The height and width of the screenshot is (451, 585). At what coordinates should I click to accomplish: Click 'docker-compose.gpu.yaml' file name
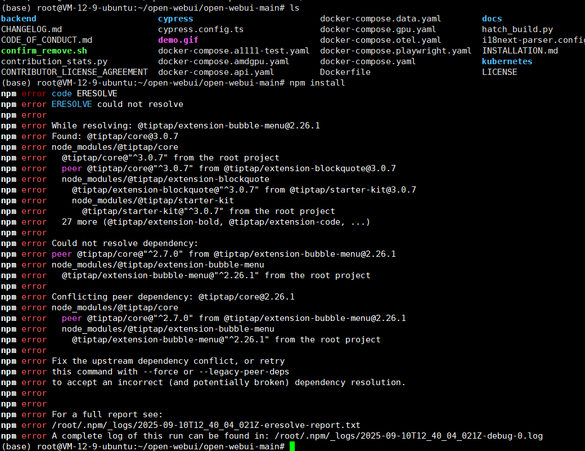coord(378,29)
